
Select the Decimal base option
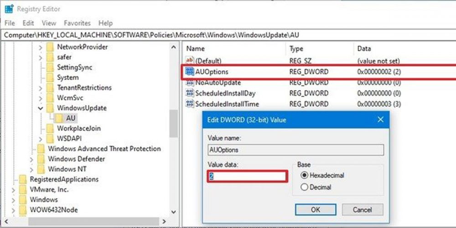(x=304, y=187)
